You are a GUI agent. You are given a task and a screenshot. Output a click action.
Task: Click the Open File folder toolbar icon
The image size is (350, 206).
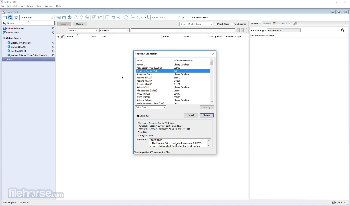pos(100,18)
